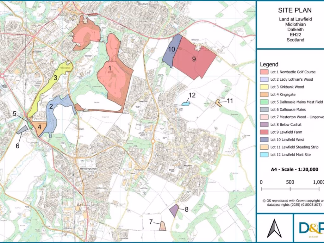The width and height of the screenshot is (324, 243).
Task: Click the Legend heading text
Action: (x=269, y=65)
